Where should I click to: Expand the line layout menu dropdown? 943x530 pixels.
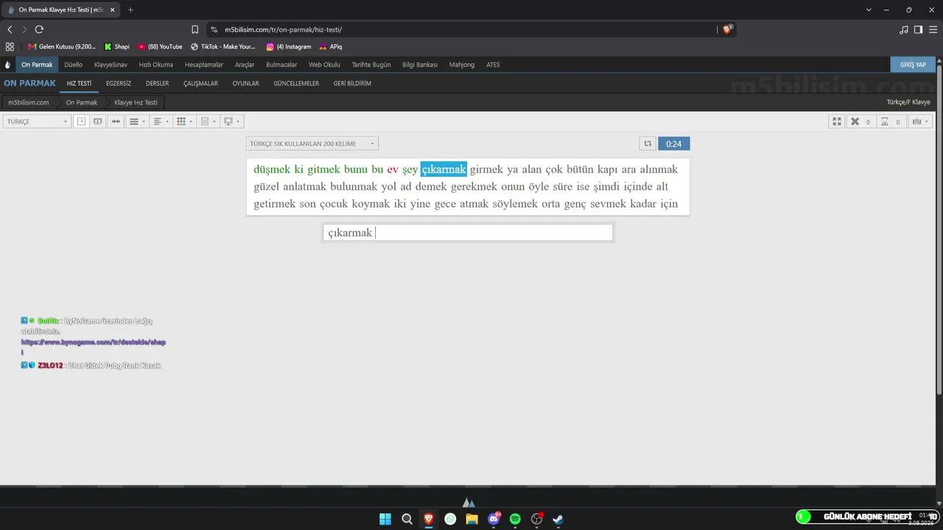[x=137, y=121]
